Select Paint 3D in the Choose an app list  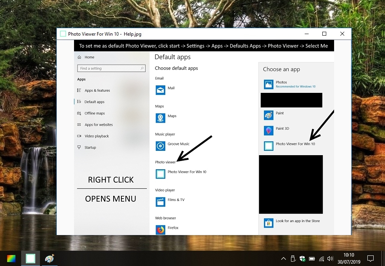point(277,130)
